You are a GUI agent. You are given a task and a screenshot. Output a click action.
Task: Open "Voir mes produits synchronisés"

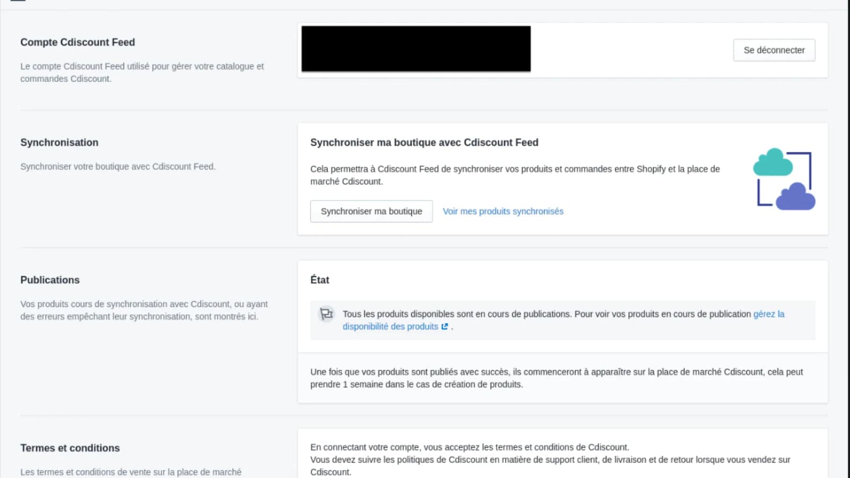tap(503, 211)
